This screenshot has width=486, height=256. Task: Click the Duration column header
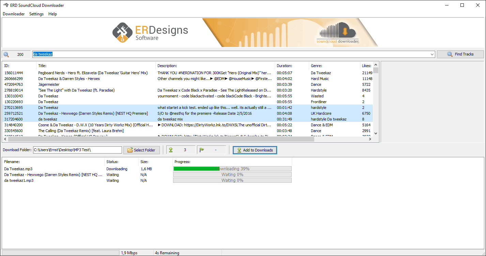click(x=291, y=65)
